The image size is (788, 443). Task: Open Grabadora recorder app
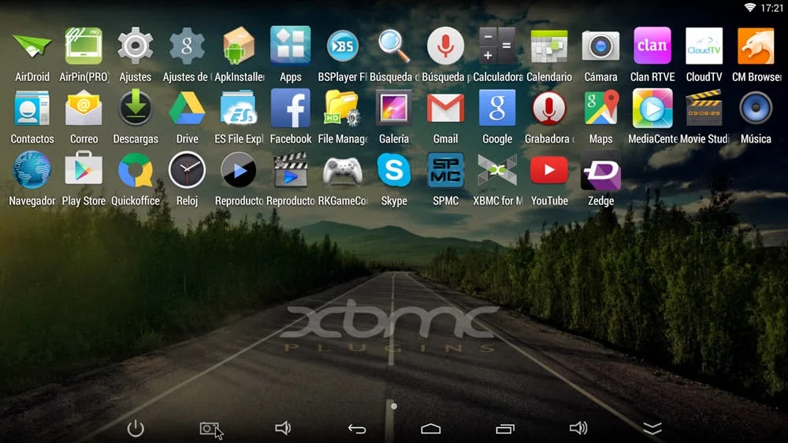click(x=548, y=108)
